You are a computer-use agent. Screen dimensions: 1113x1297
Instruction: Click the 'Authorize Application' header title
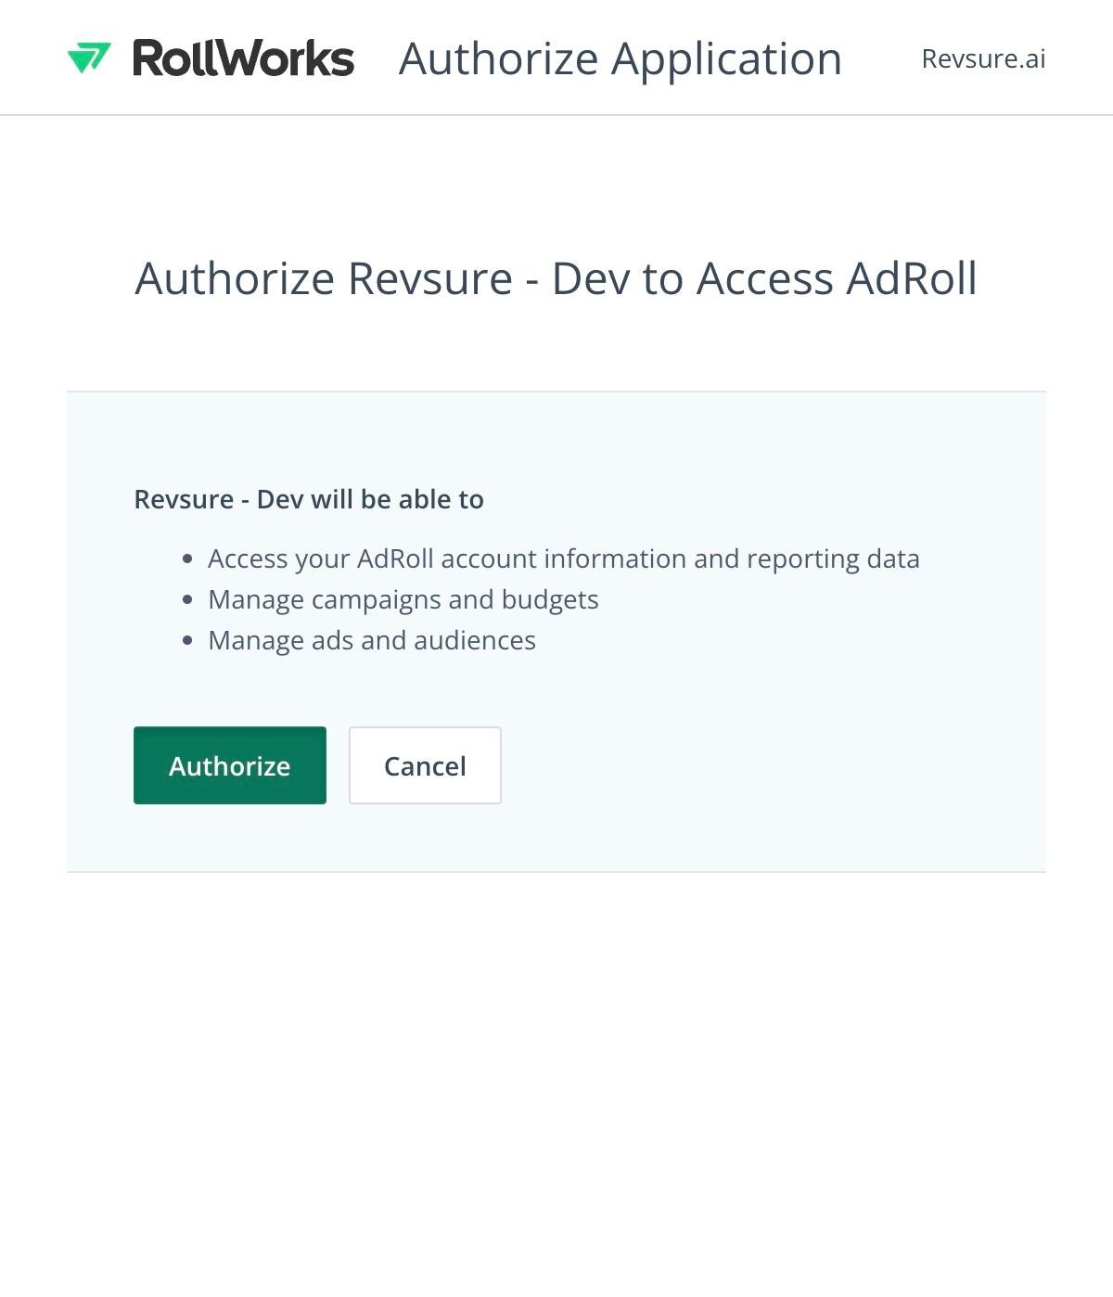coord(620,58)
